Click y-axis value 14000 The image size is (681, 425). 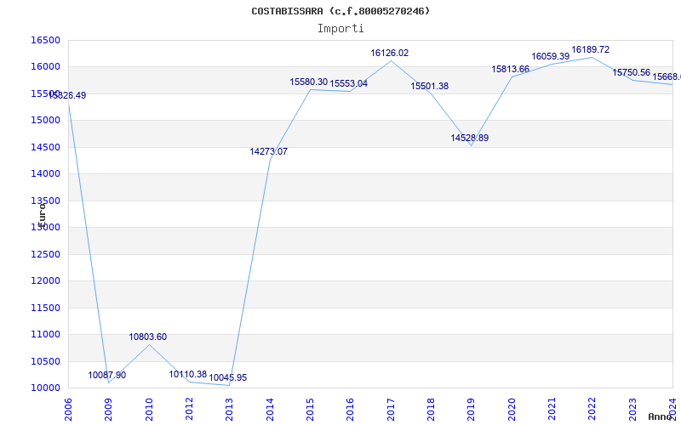(45, 174)
